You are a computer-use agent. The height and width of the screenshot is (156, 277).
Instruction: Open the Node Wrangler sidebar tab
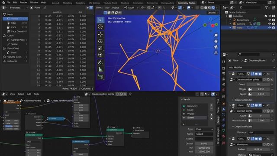[218, 136]
